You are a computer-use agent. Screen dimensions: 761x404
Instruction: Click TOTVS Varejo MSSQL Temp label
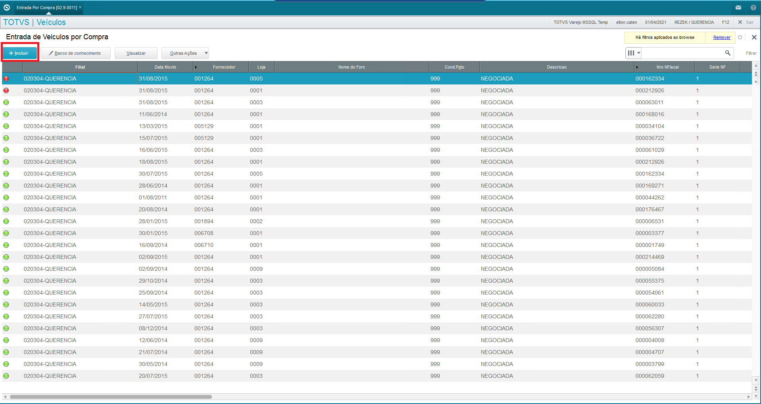580,22
